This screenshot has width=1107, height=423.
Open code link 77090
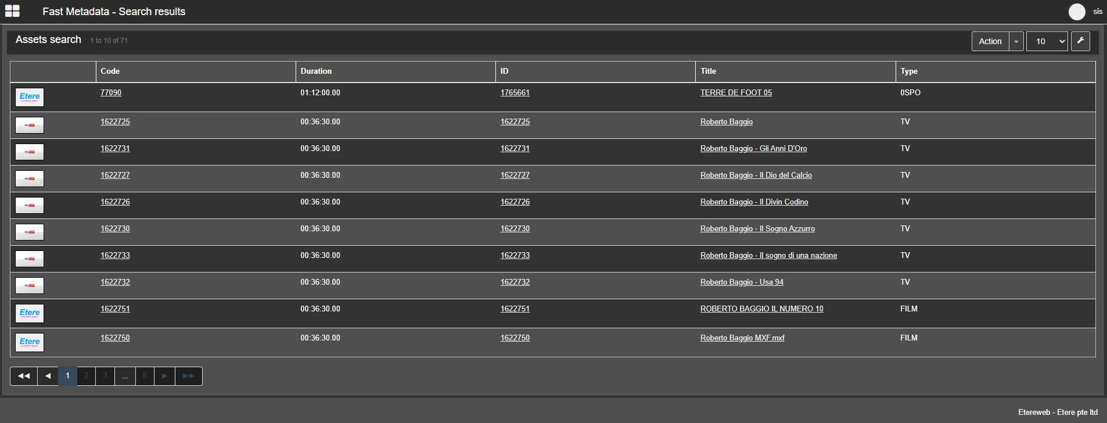click(x=111, y=93)
